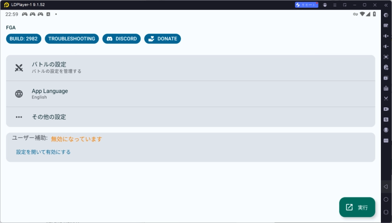Click the VPN key status icon

coord(355,14)
